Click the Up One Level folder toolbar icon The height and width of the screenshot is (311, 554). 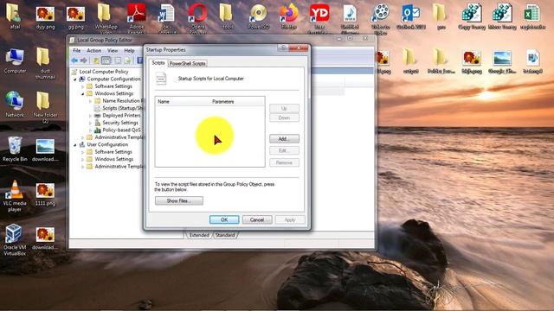(x=96, y=60)
